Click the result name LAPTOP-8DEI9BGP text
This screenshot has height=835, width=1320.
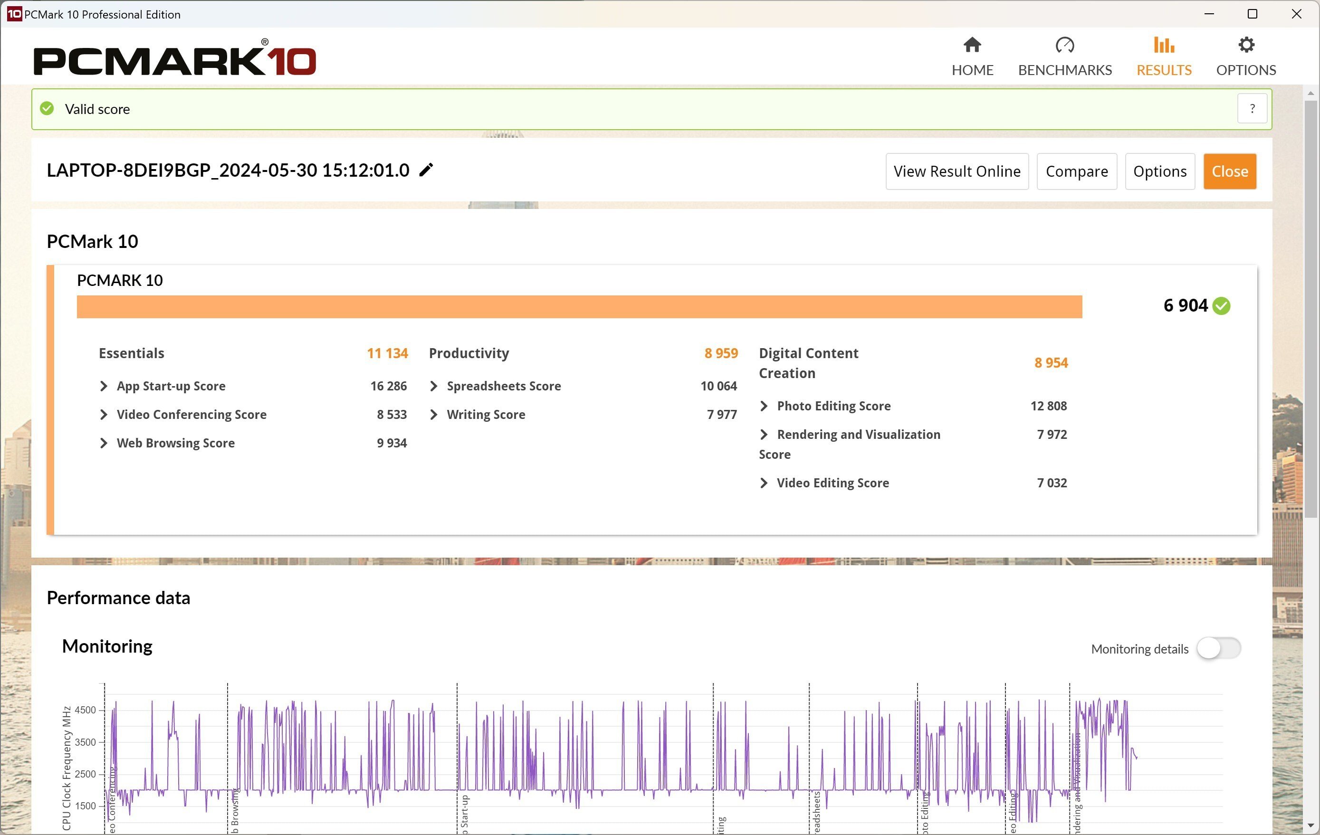228,171
